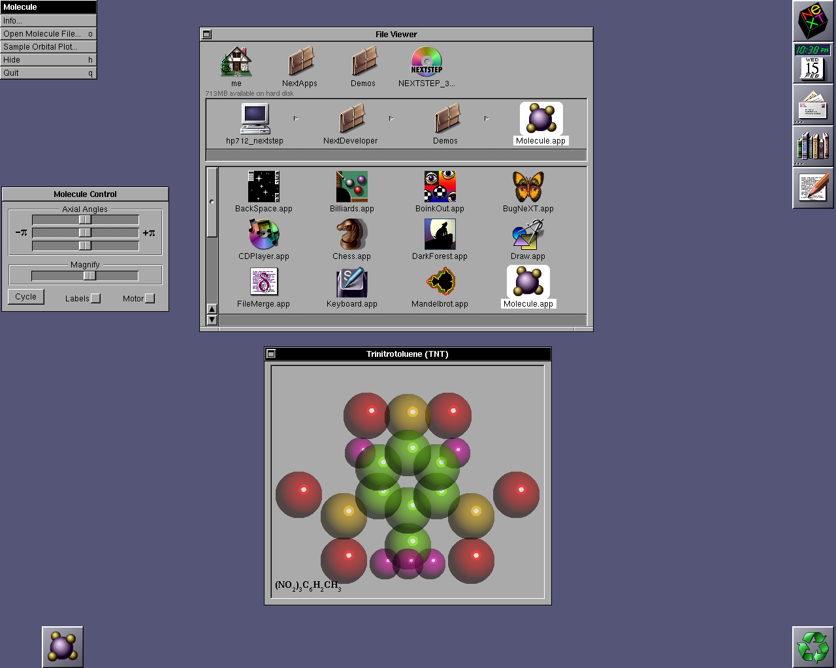Image resolution: width=836 pixels, height=668 pixels.
Task: Select Molecule.app in the path view
Action: pos(541,119)
